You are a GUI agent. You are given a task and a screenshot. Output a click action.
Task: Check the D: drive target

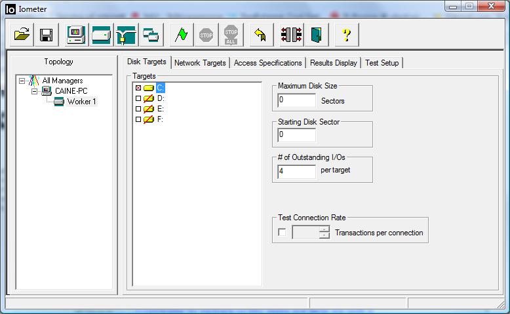click(x=138, y=98)
